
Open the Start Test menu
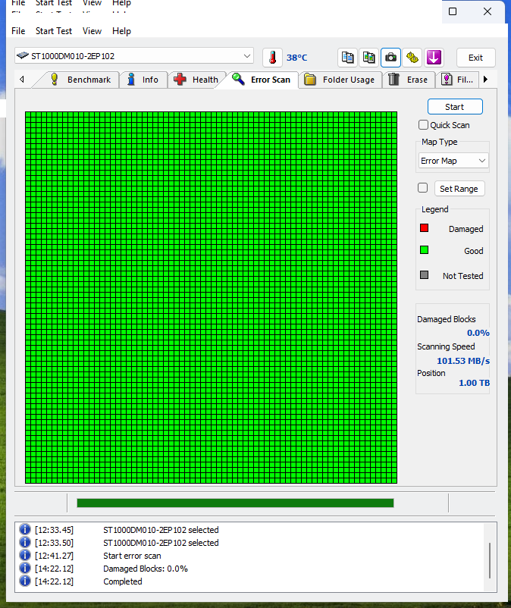pos(54,31)
